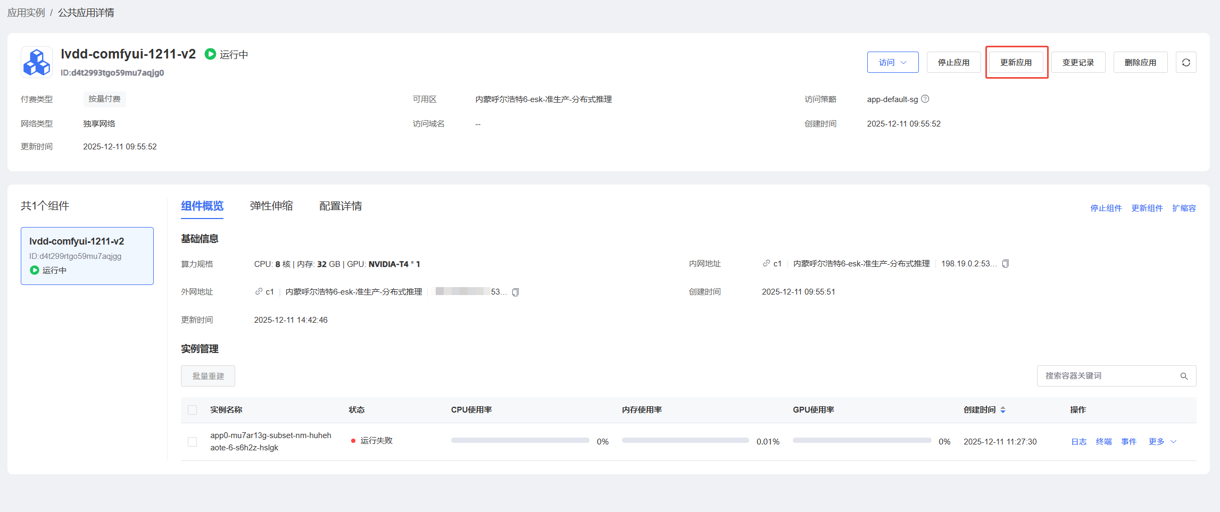Viewport: 1220px width, 512px height.
Task: Select the lvdd-comfyui-1211-v2 component card
Action: pos(87,256)
